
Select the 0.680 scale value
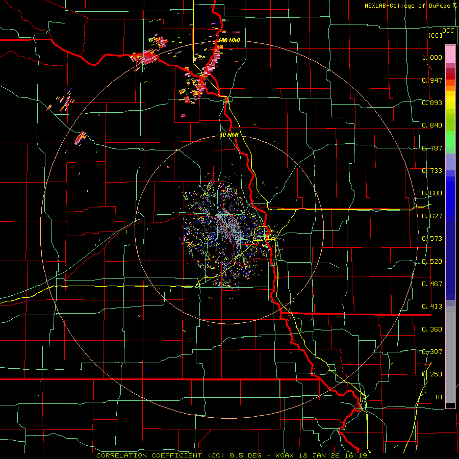pos(432,193)
